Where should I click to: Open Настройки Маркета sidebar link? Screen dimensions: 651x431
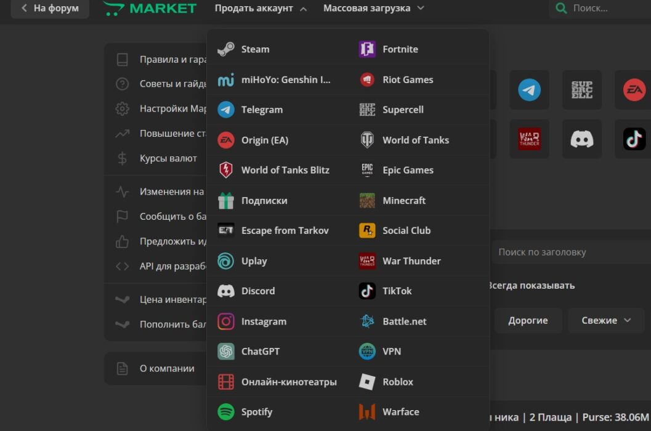tap(156, 109)
